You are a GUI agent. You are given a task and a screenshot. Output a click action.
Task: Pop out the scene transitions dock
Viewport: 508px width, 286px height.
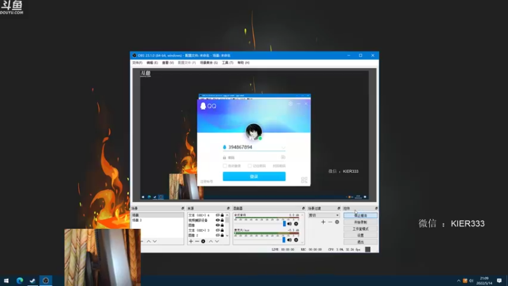tap(339, 208)
